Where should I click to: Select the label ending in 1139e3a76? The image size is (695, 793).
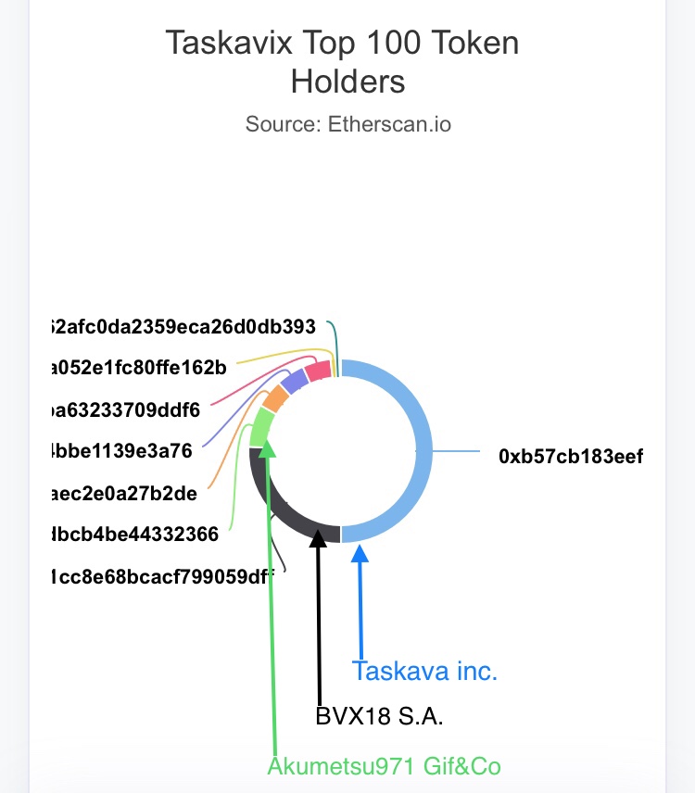click(x=124, y=451)
